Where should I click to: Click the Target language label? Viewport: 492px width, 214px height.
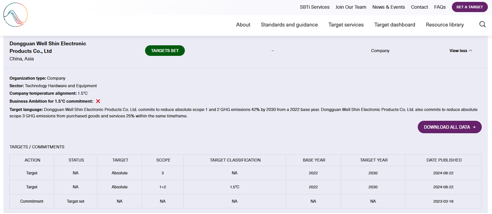click(x=26, y=110)
